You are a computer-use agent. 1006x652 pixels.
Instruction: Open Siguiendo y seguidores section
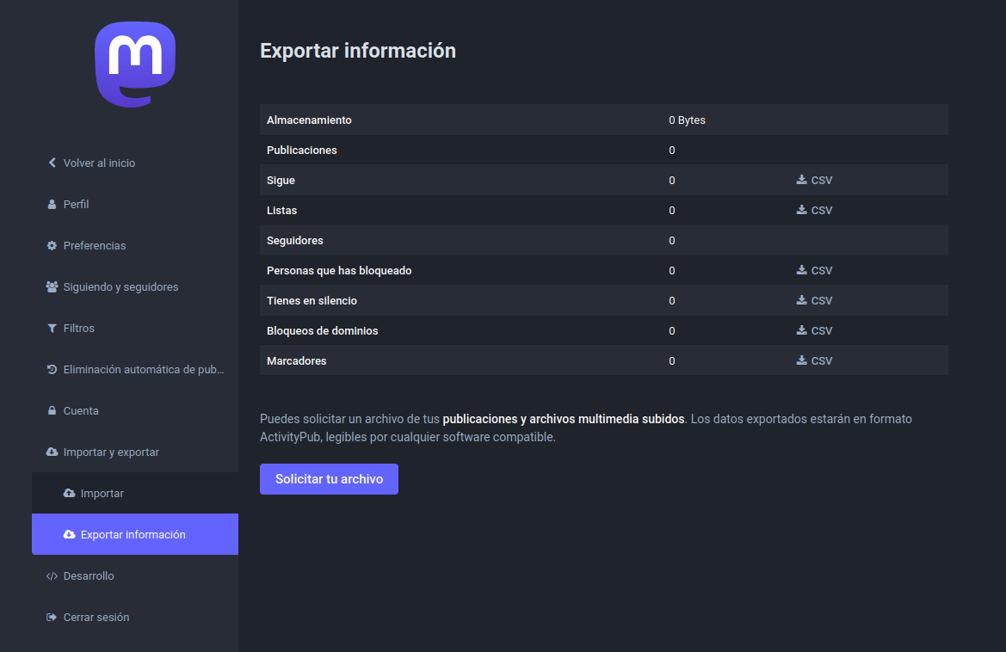[x=120, y=287]
